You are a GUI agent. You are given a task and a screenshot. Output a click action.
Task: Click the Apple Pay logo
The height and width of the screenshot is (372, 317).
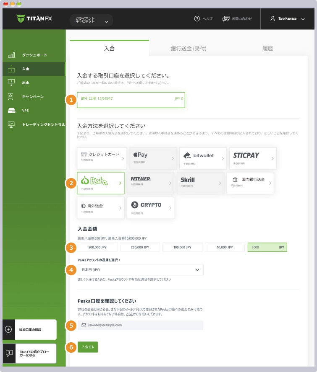coord(140,155)
